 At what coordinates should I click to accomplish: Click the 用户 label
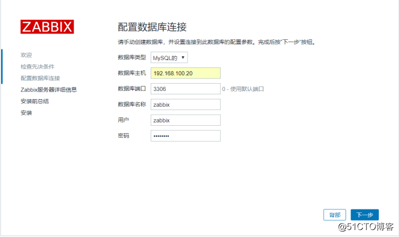123,120
